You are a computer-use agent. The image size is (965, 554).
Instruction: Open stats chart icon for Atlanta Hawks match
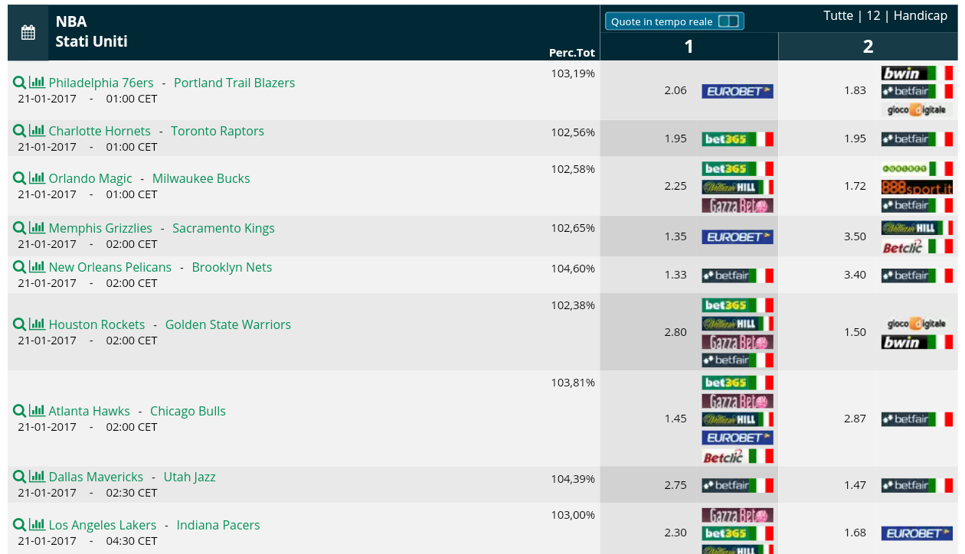click(x=38, y=410)
